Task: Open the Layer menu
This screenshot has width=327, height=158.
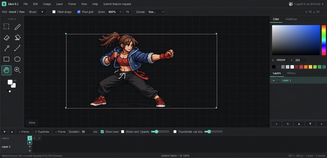Action: click(59, 4)
